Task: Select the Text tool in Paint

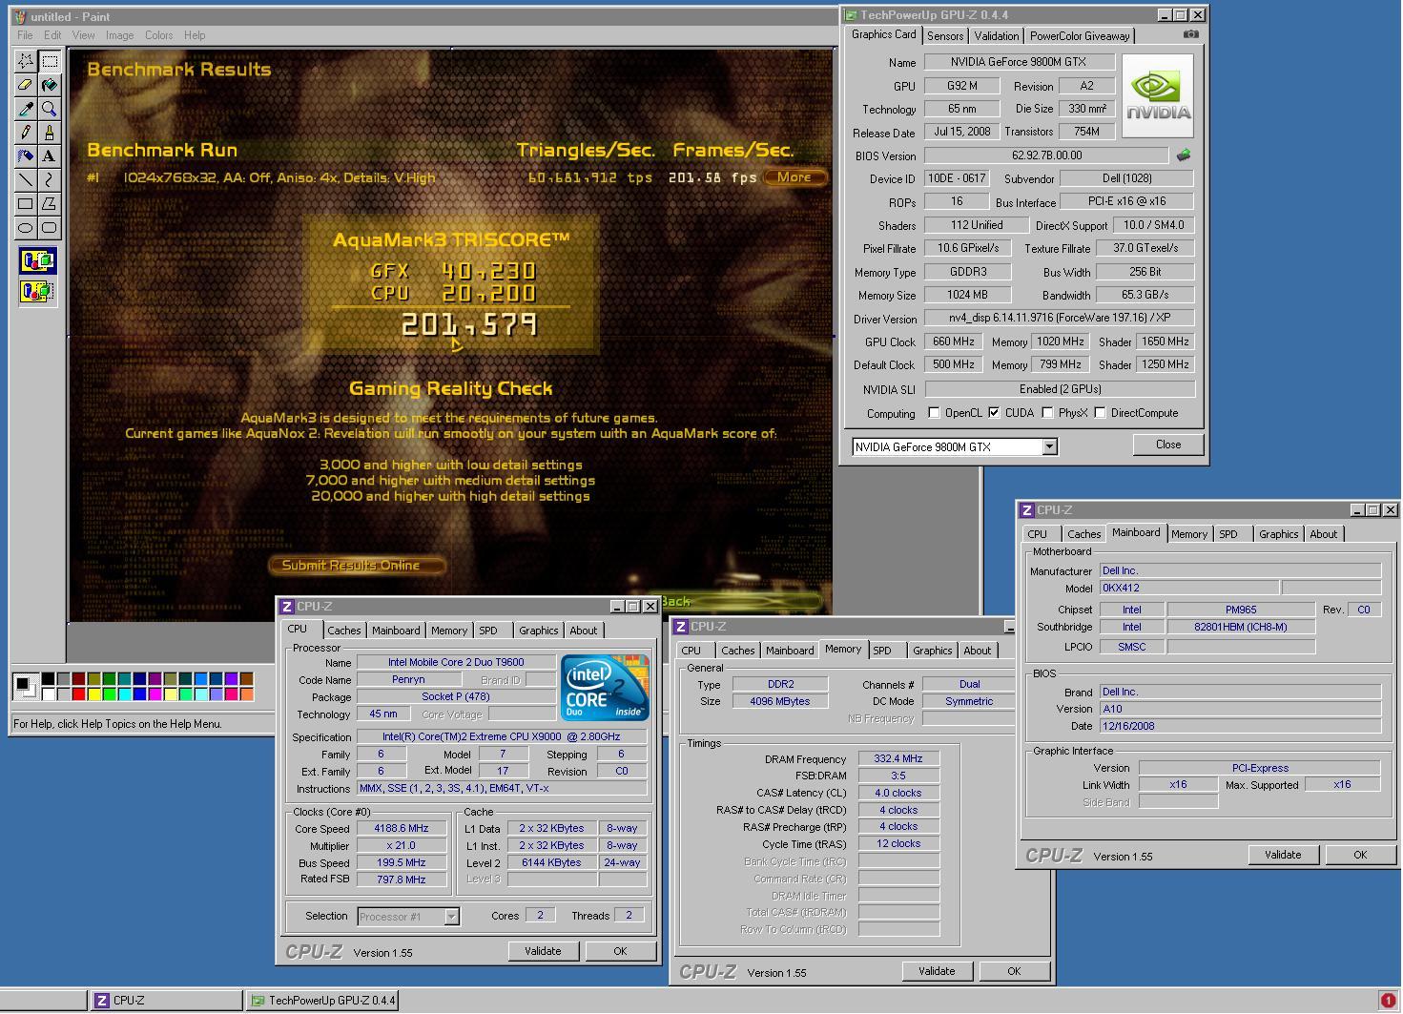Action: click(x=50, y=156)
